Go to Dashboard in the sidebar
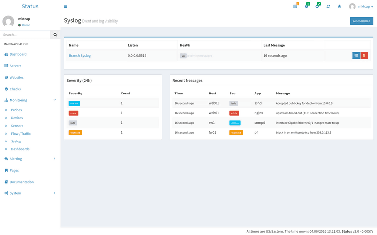 (x=18, y=54)
